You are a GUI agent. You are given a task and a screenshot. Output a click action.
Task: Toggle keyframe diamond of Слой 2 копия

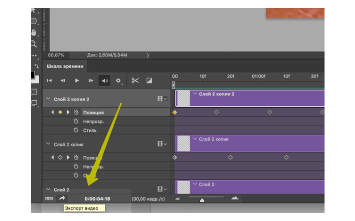click(x=60, y=157)
